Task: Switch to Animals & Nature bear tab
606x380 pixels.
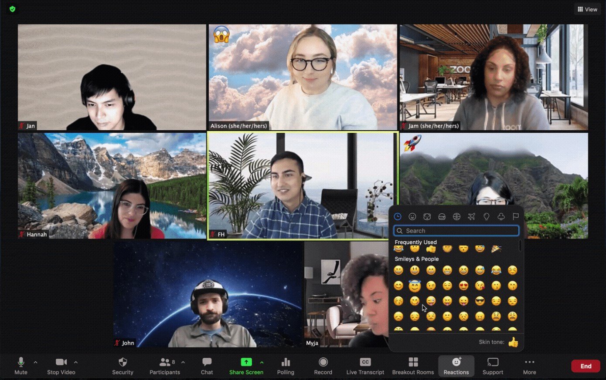Action: tap(427, 216)
